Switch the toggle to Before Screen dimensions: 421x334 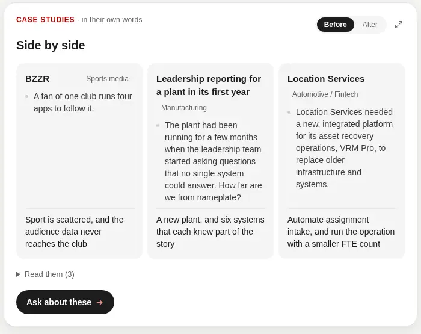click(x=335, y=25)
